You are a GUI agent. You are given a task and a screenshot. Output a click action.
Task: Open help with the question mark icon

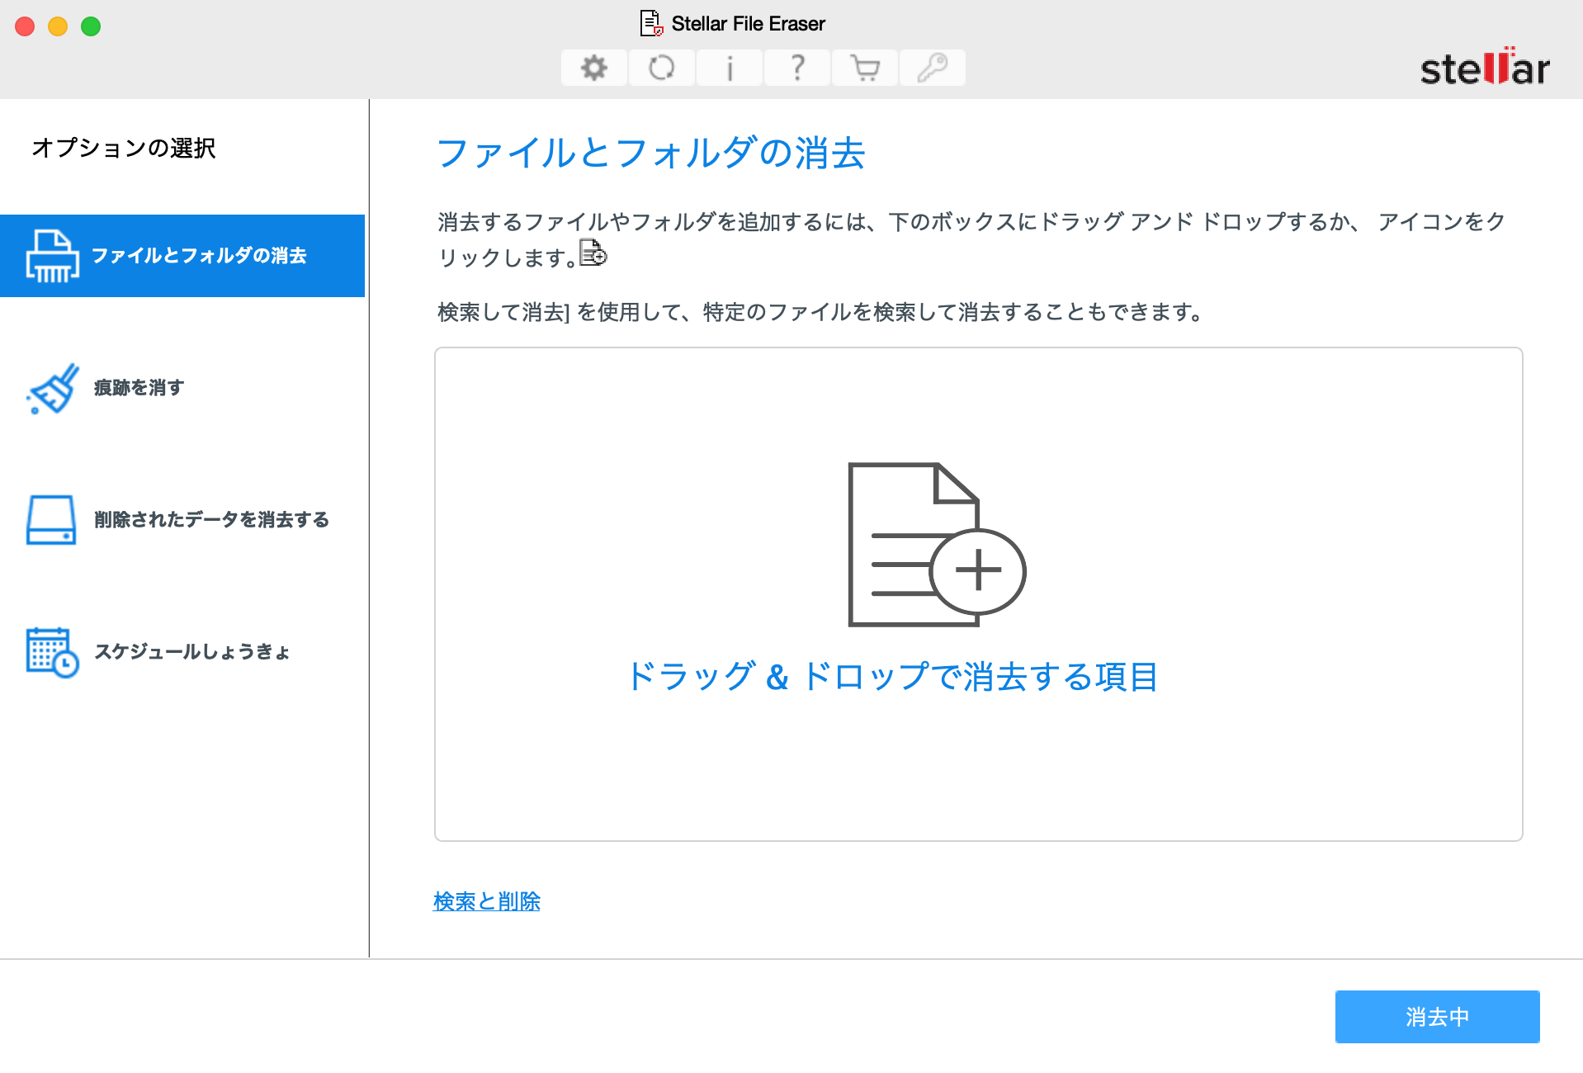pyautogui.click(x=797, y=68)
